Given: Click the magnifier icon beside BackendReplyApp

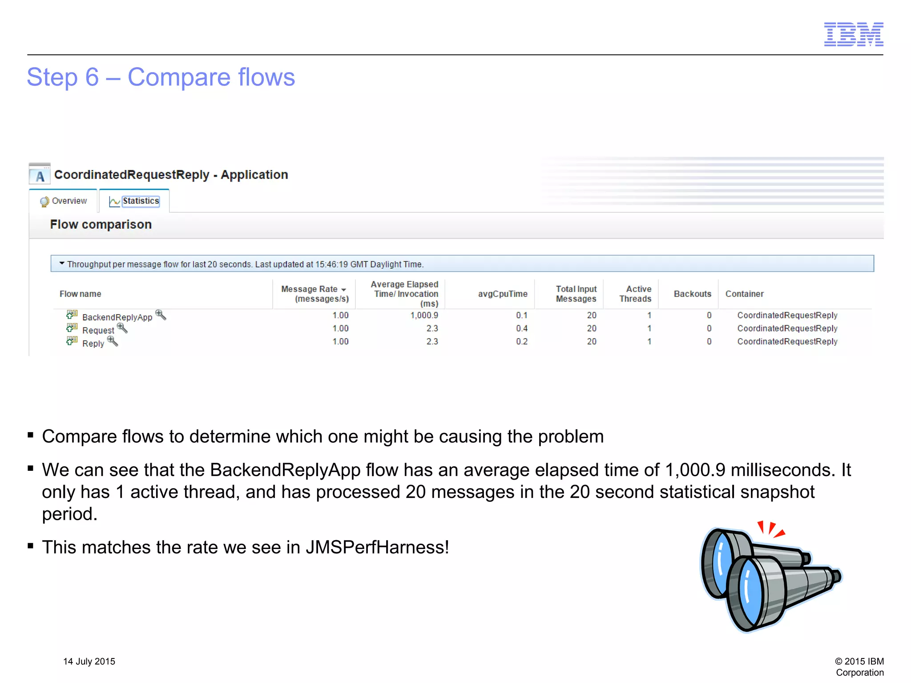Looking at the screenshot, I should pos(161,315).
